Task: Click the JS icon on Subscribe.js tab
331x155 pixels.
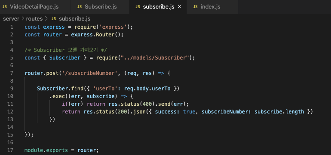Action: [x=80, y=7]
